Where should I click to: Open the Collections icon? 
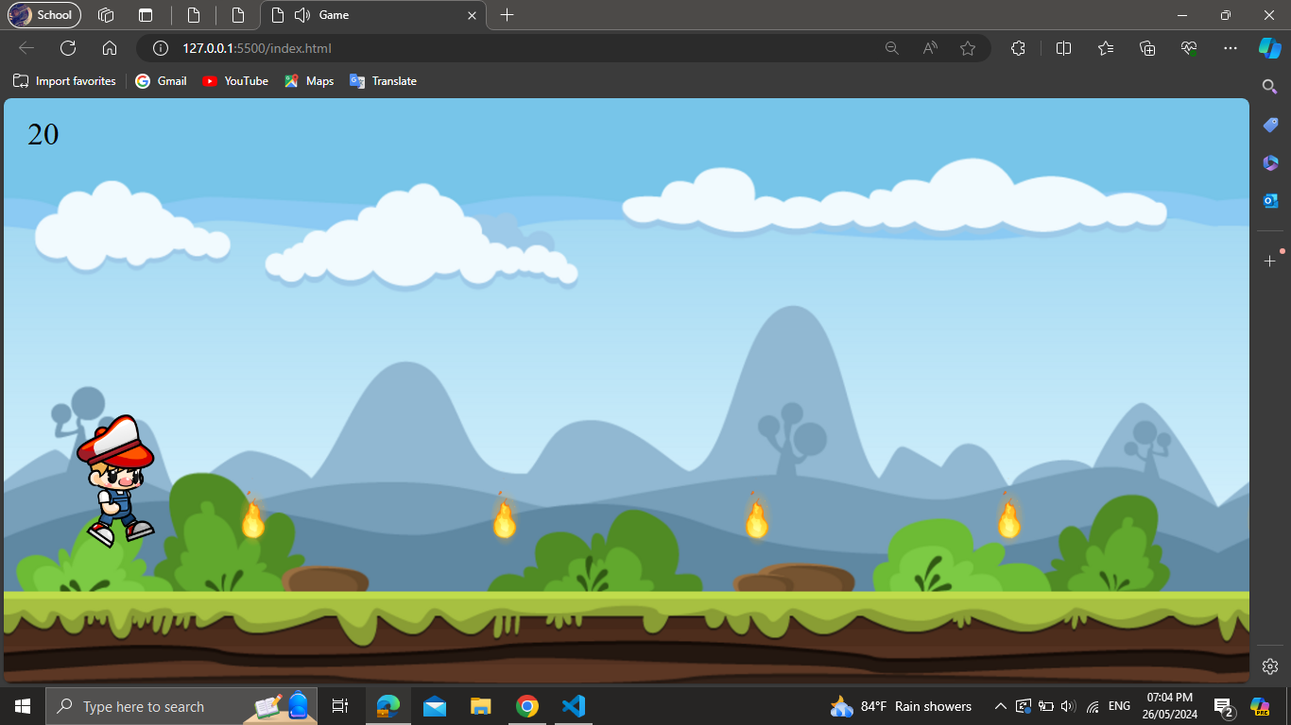pos(1147,48)
